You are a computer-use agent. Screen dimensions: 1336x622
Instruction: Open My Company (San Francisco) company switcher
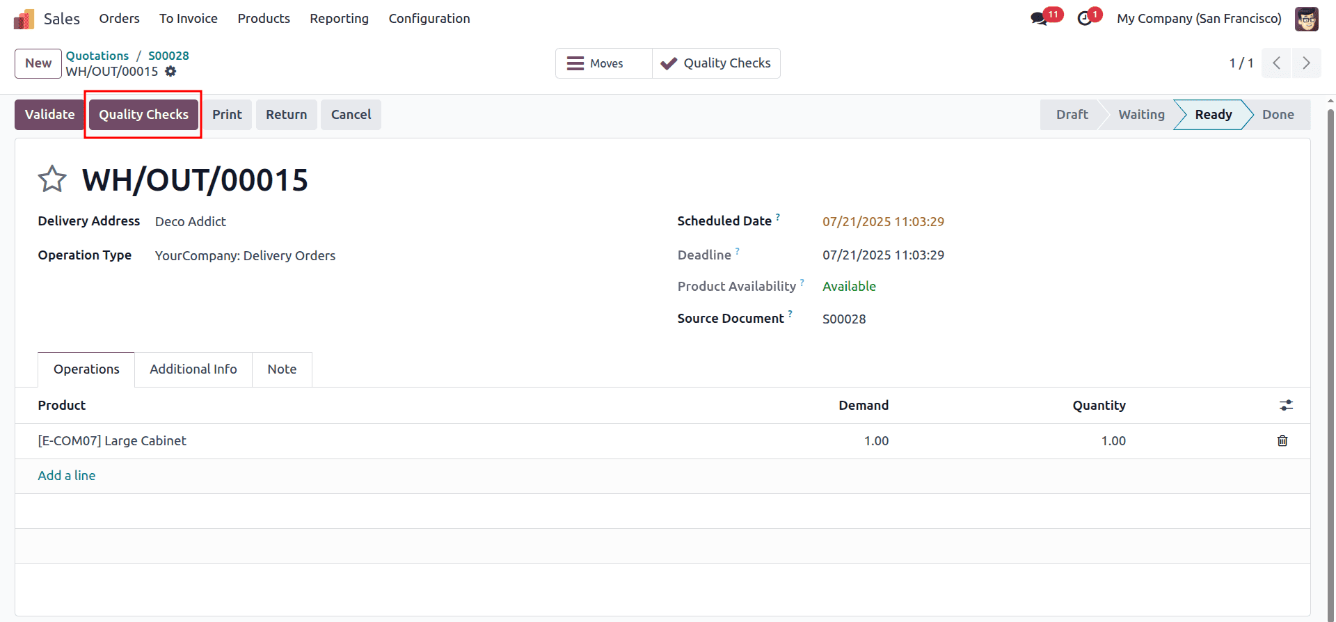pos(1199,19)
